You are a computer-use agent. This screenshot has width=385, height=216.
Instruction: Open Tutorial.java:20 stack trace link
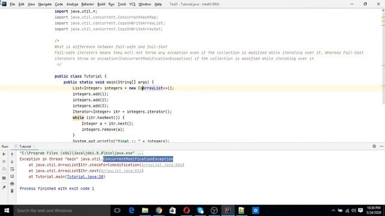(85, 176)
